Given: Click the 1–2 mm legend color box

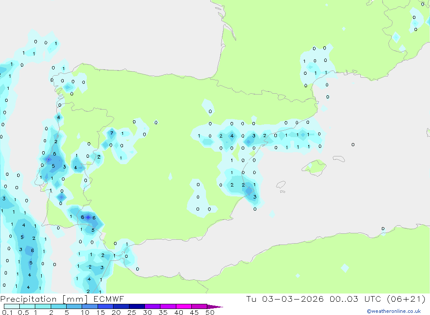Looking at the screenshot, I should click(x=43, y=306).
